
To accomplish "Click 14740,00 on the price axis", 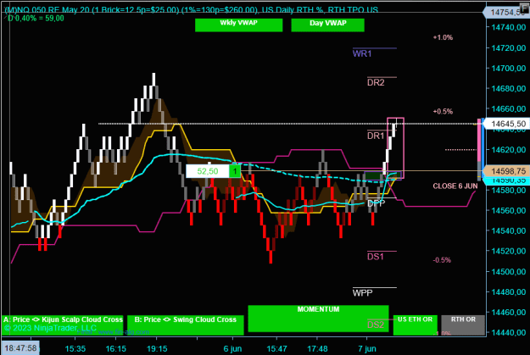I will coord(508,27).
